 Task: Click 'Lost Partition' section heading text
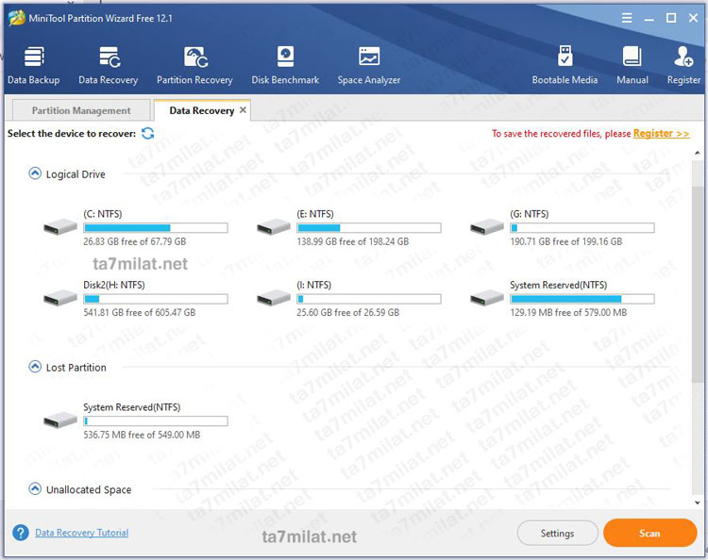76,368
